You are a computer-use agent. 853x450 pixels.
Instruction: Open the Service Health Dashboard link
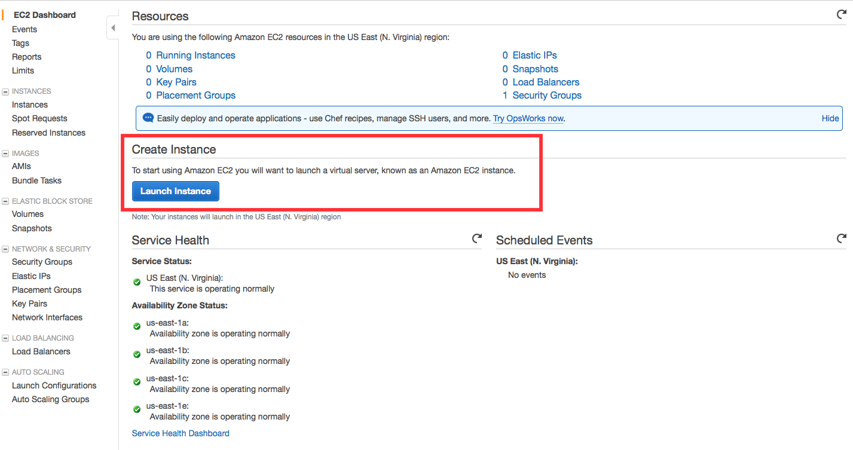point(181,433)
